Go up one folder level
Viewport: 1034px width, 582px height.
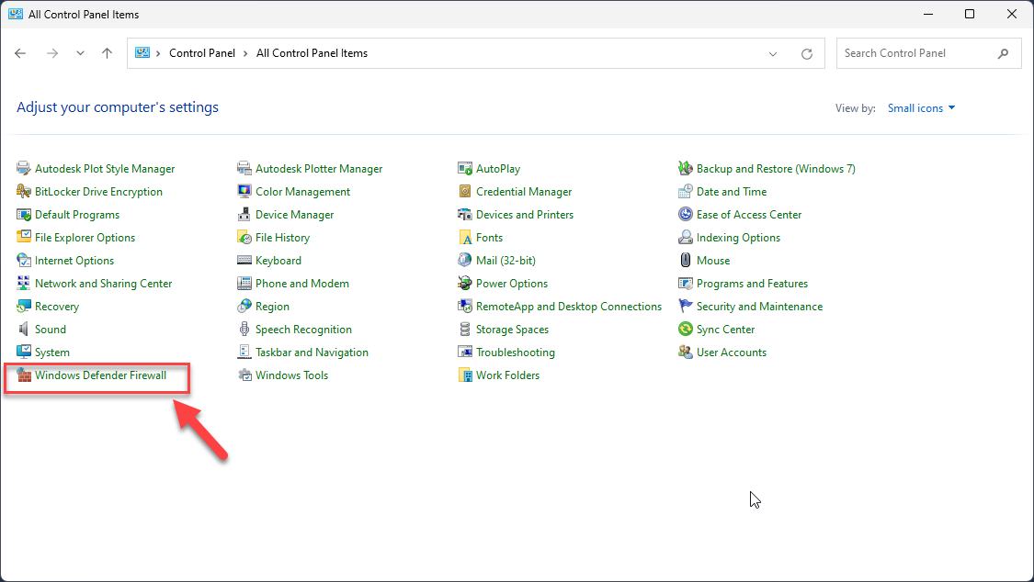107,53
